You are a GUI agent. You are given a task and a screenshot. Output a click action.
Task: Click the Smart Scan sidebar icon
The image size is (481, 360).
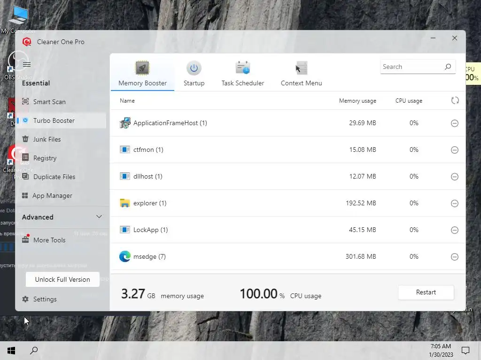(x=25, y=101)
